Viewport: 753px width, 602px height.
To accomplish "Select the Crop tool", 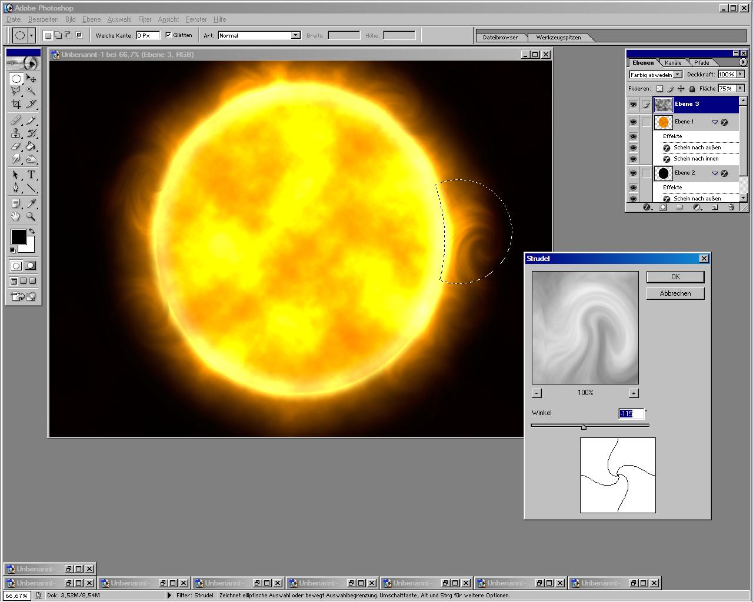I will pos(16,104).
